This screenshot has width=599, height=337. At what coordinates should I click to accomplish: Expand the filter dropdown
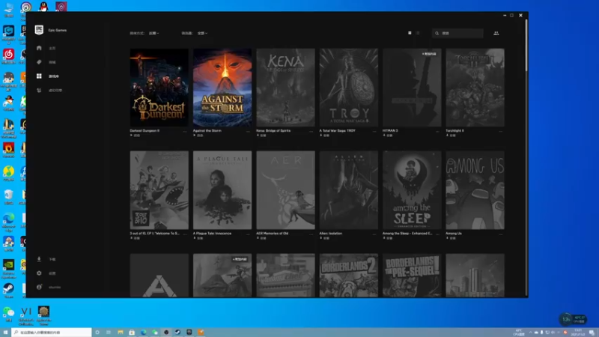202,33
